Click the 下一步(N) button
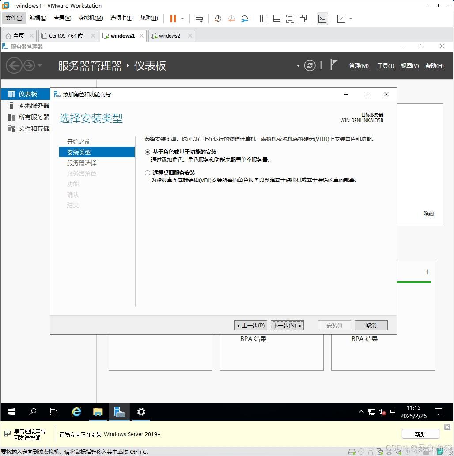This screenshot has width=454, height=456. [287, 325]
